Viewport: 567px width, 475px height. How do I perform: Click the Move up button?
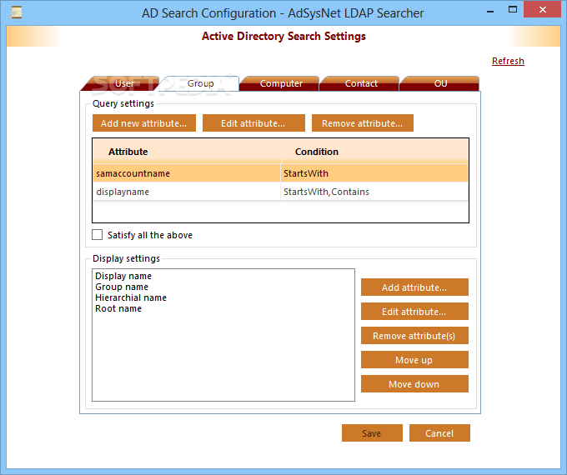tap(414, 360)
